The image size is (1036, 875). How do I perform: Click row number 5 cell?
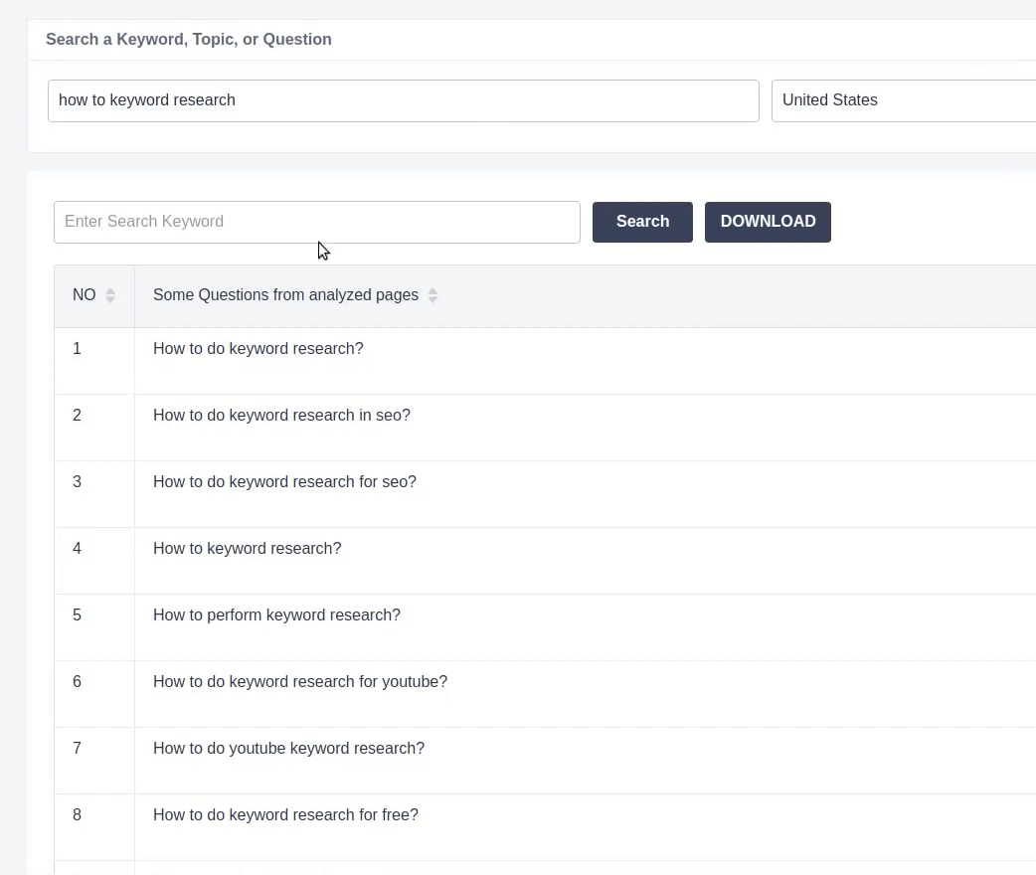(78, 615)
